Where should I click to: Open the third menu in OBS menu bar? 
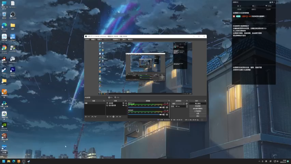pos(99,39)
